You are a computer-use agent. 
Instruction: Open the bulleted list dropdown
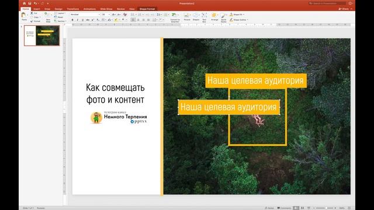click(x=133, y=15)
